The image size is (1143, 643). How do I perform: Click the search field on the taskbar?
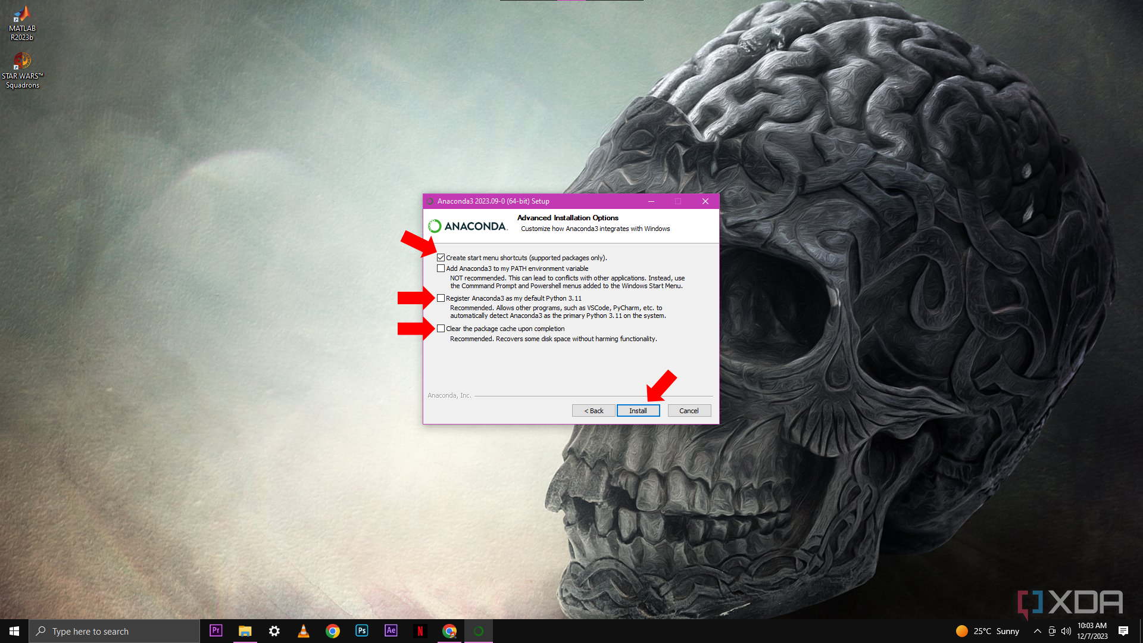coord(113,631)
